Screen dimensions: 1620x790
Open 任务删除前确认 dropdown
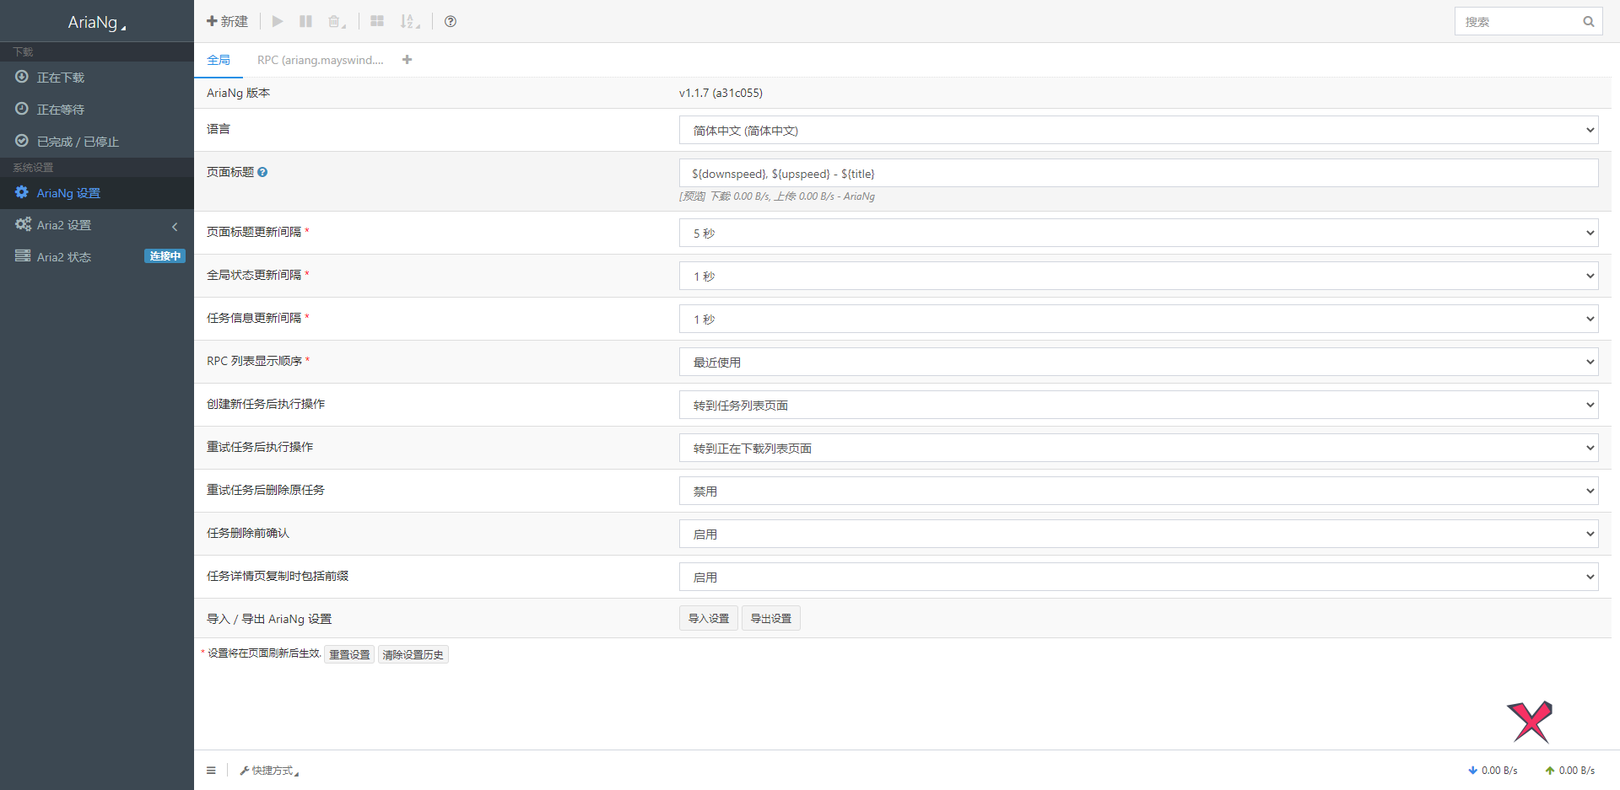pyautogui.click(x=1138, y=534)
